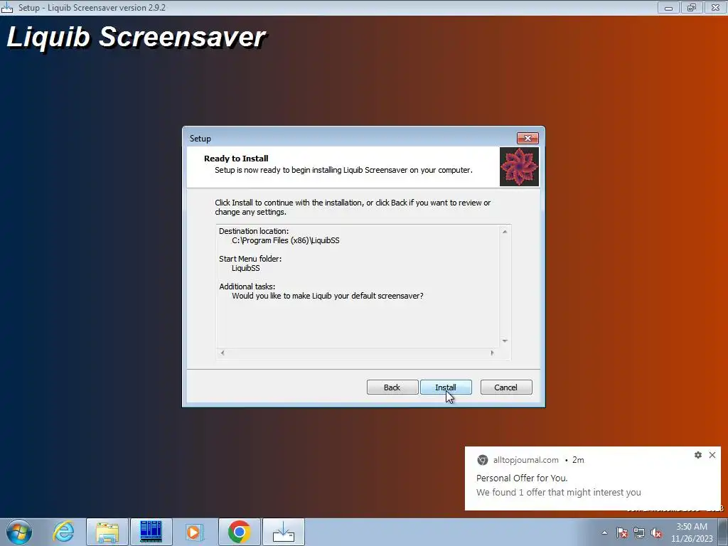Click the muted volume tray icon
The height and width of the screenshot is (546, 728).
pyautogui.click(x=656, y=532)
